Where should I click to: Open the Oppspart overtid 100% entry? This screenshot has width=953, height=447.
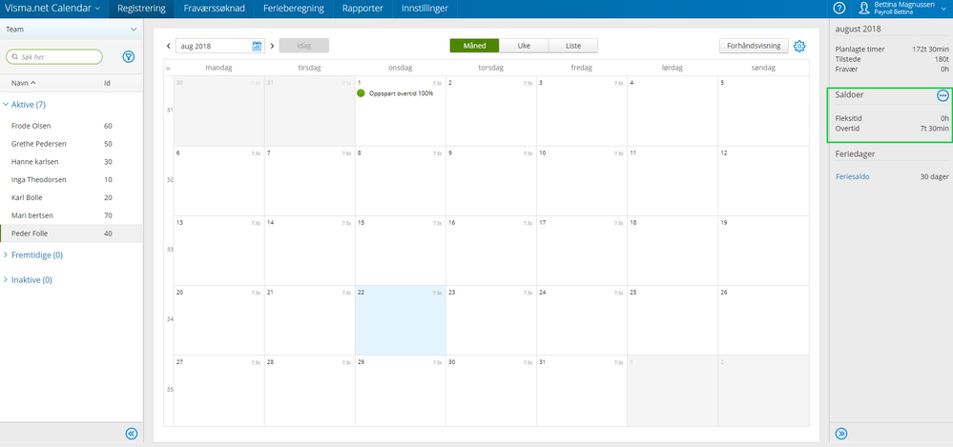coord(401,92)
